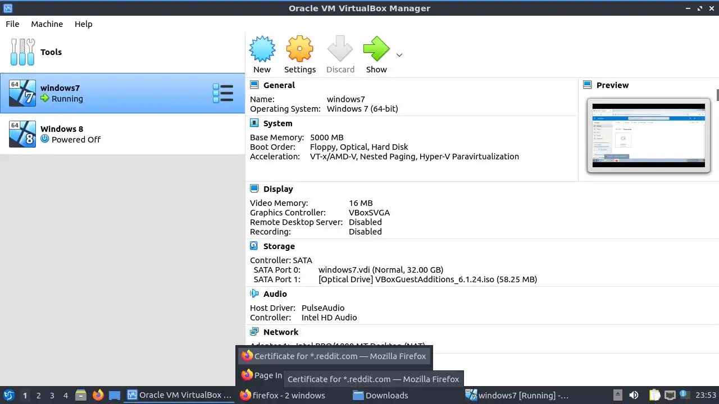This screenshot has width=719, height=404.
Task: Click the Video Memory 16 MB value
Action: click(x=361, y=203)
